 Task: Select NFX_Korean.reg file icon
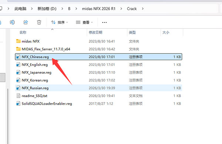(x=18, y=80)
